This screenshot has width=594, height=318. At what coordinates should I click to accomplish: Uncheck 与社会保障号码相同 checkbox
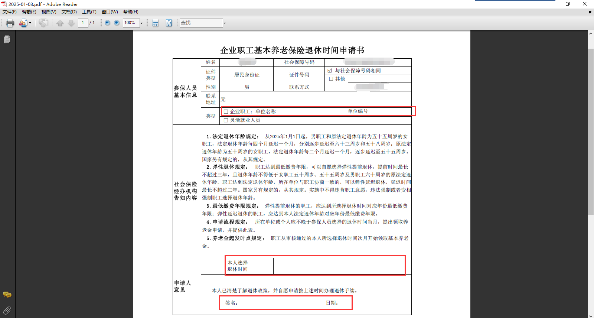point(330,71)
